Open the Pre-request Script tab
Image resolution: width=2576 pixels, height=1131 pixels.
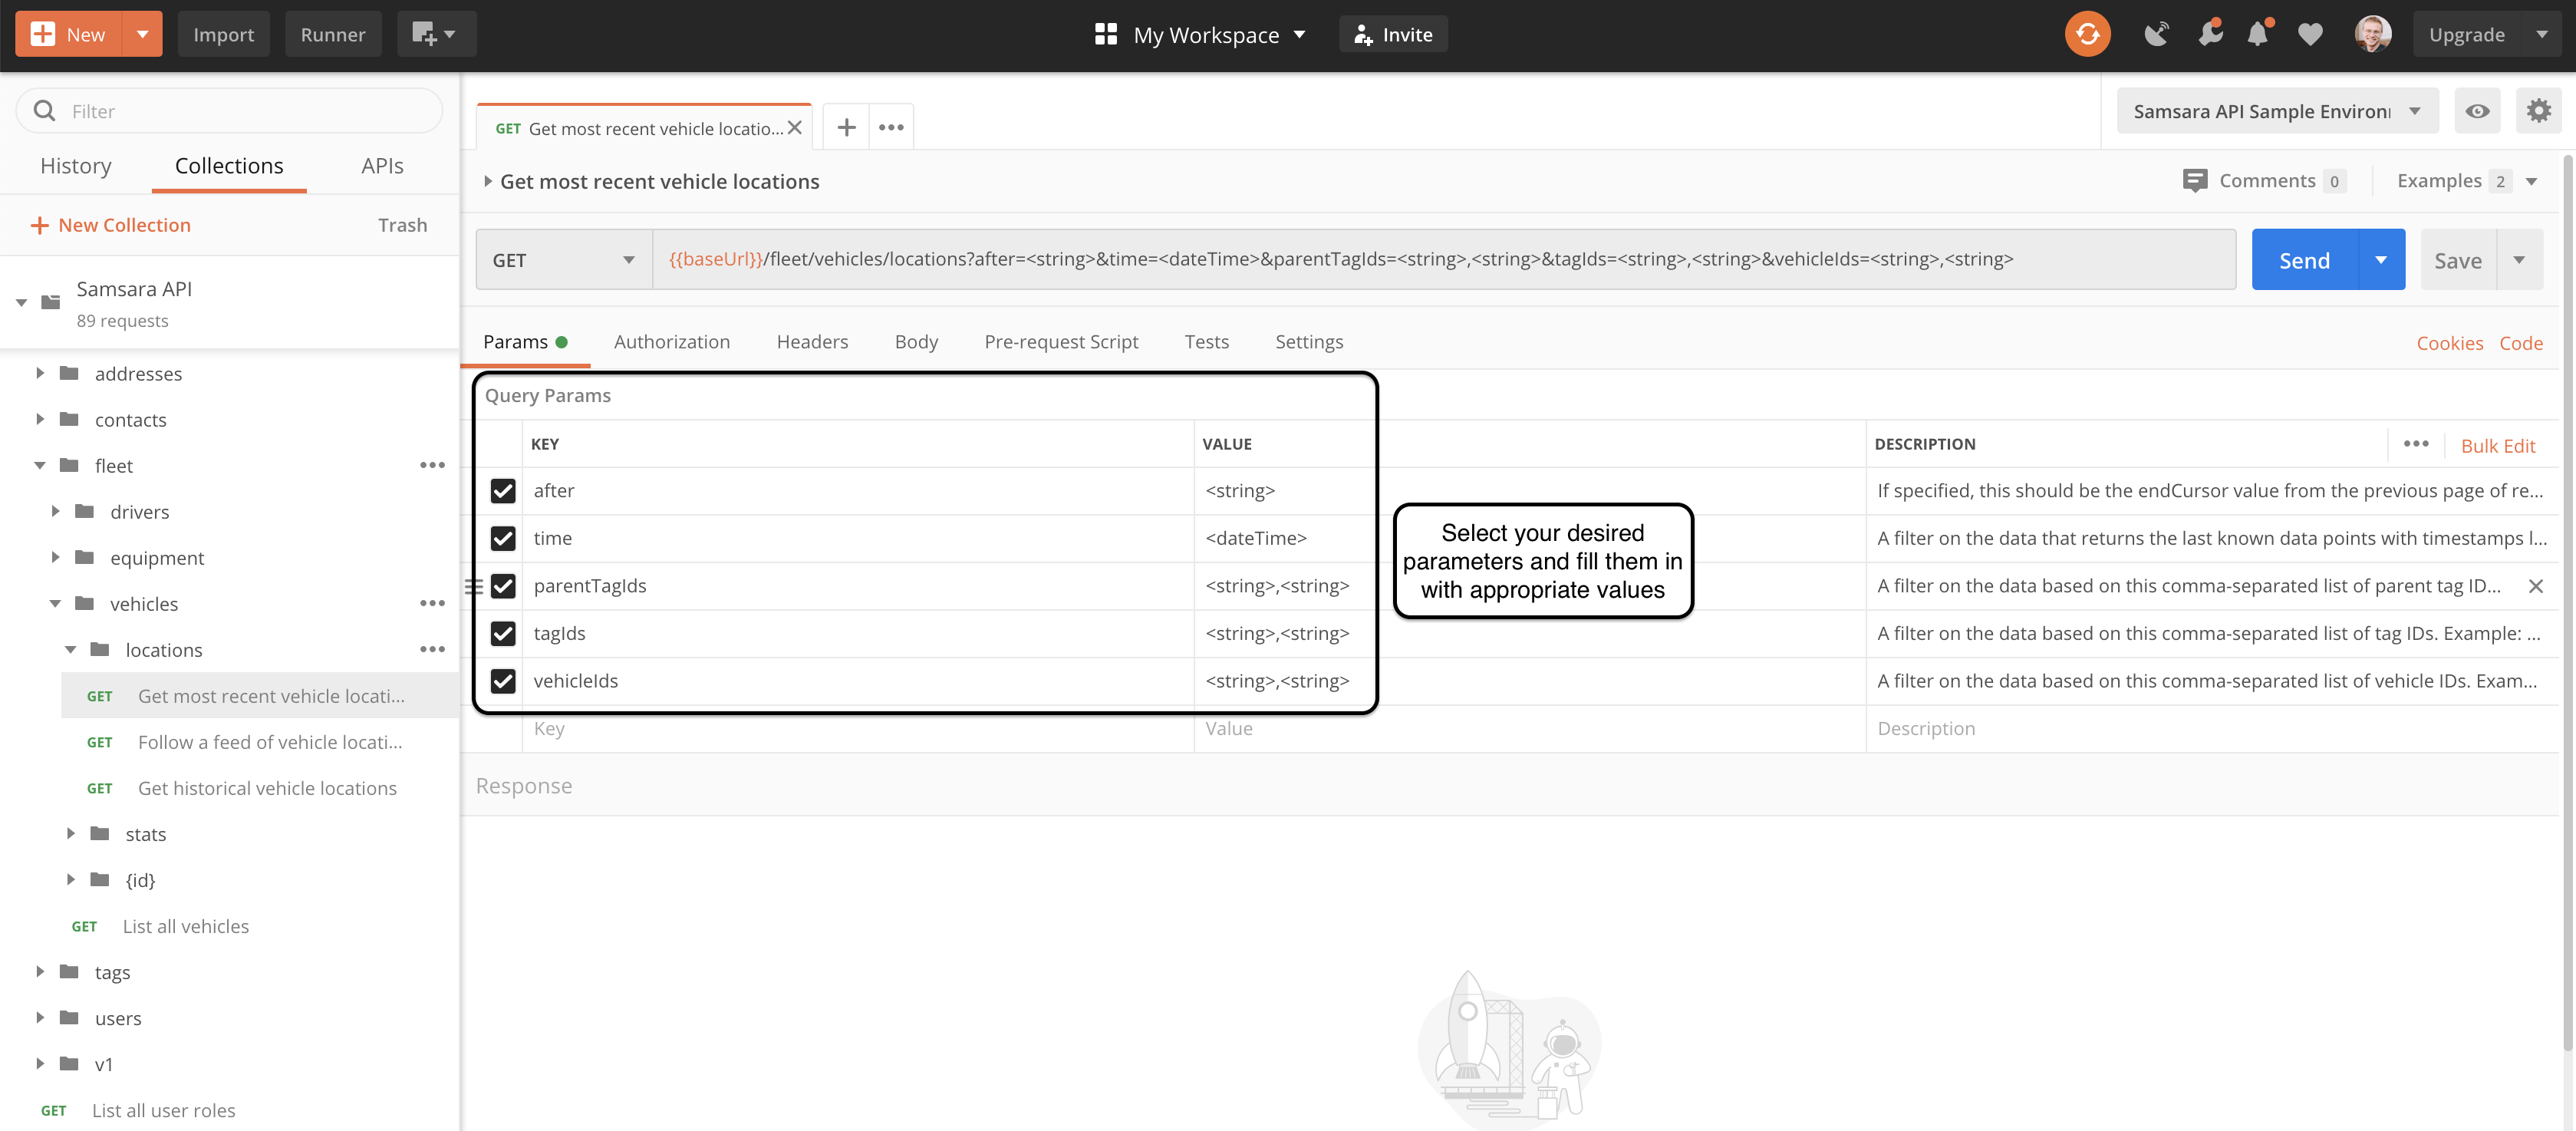click(1061, 342)
